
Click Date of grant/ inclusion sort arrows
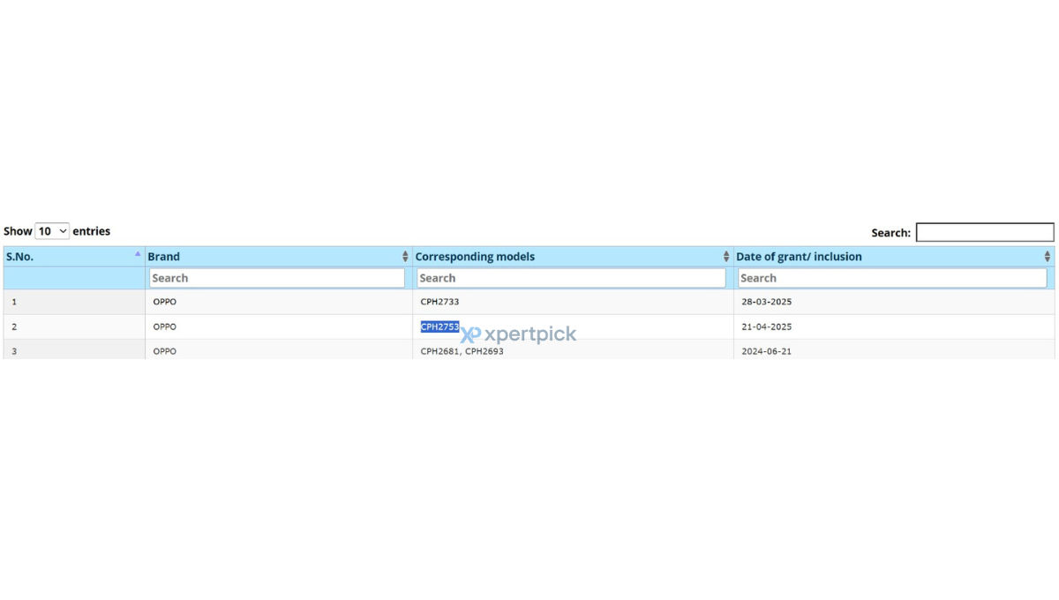click(1048, 257)
